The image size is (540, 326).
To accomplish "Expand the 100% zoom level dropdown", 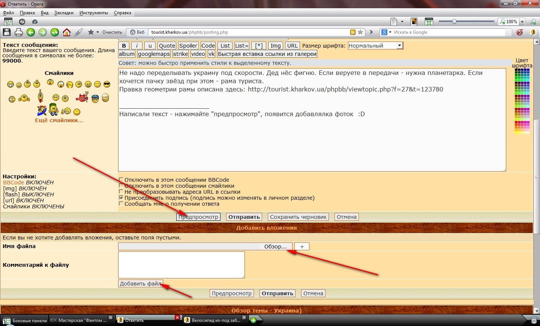I will click(522, 22).
